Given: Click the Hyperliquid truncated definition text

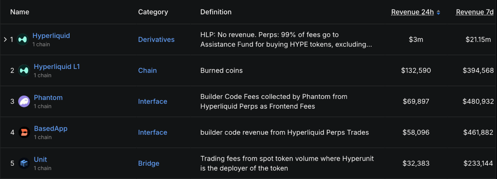Looking at the screenshot, I should (x=286, y=40).
